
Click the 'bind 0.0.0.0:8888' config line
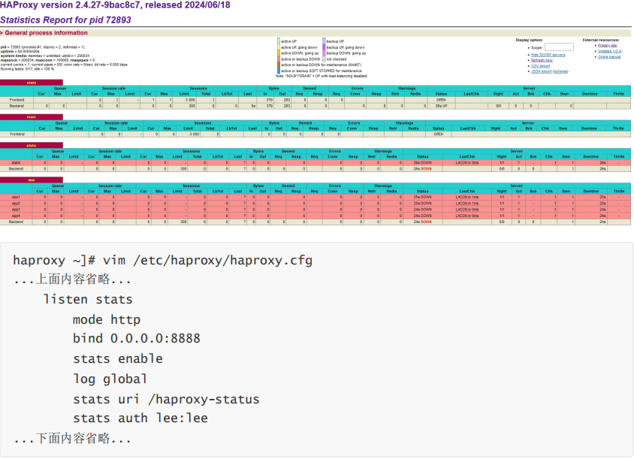(136, 339)
